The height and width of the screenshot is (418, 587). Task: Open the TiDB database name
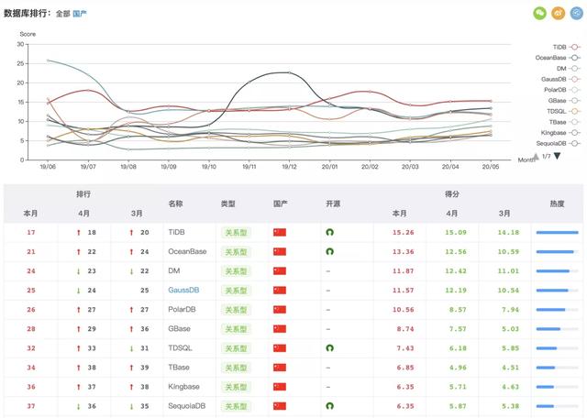tap(176, 232)
